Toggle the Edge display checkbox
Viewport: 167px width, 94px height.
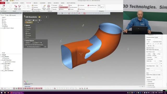(152, 54)
